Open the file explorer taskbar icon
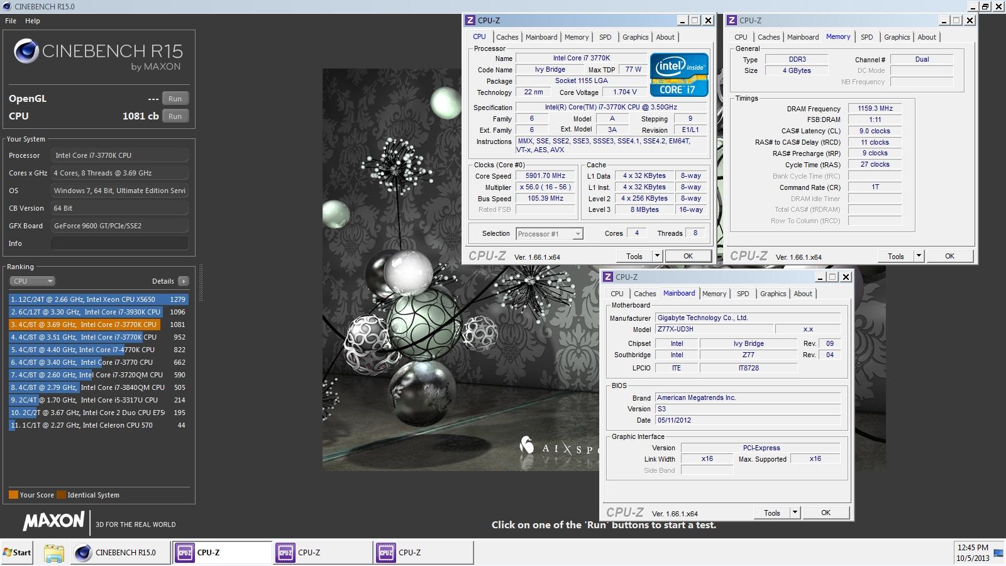1006x566 pixels. [x=54, y=553]
